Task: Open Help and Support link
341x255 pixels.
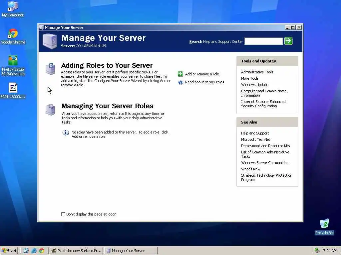Action: click(255, 133)
